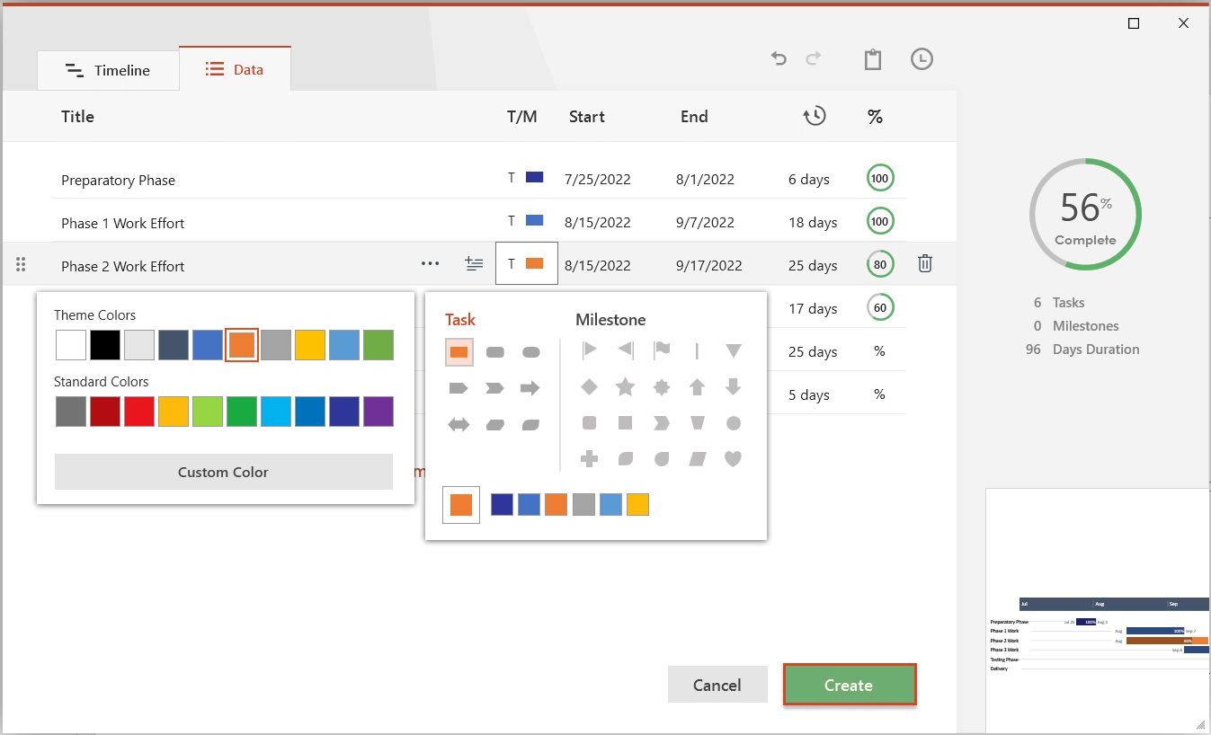The height and width of the screenshot is (735, 1211).
Task: Click the clipboard paste icon
Action: click(x=872, y=59)
